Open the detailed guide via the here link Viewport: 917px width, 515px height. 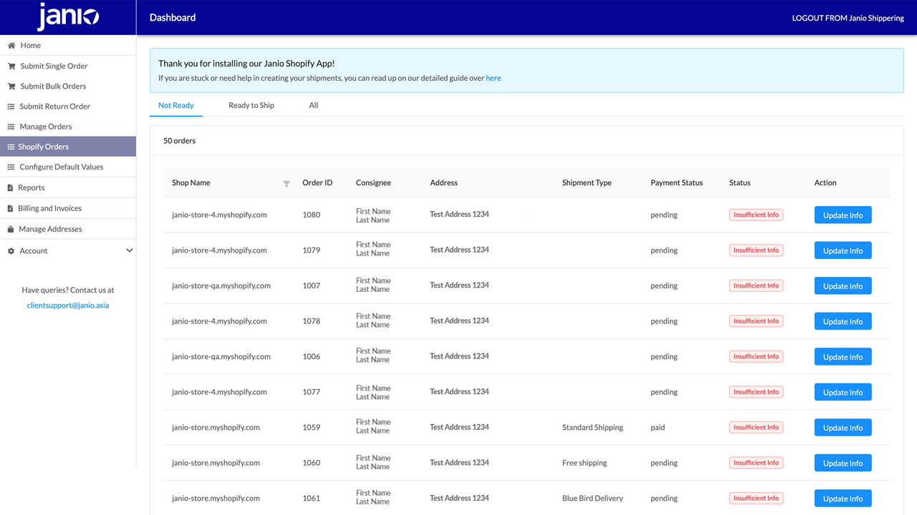[493, 78]
